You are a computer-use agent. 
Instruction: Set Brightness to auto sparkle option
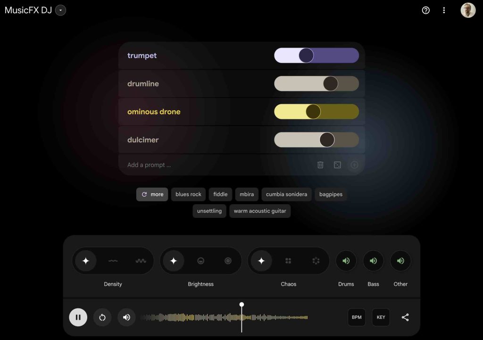tap(174, 261)
